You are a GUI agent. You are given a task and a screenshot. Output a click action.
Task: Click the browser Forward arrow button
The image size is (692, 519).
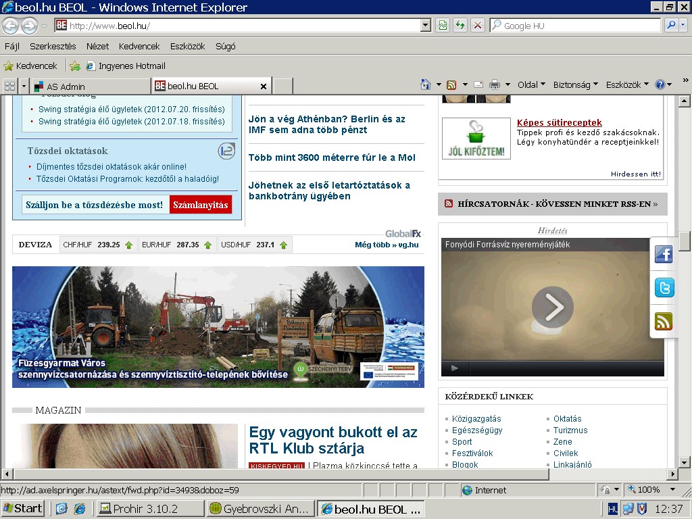pos(29,26)
